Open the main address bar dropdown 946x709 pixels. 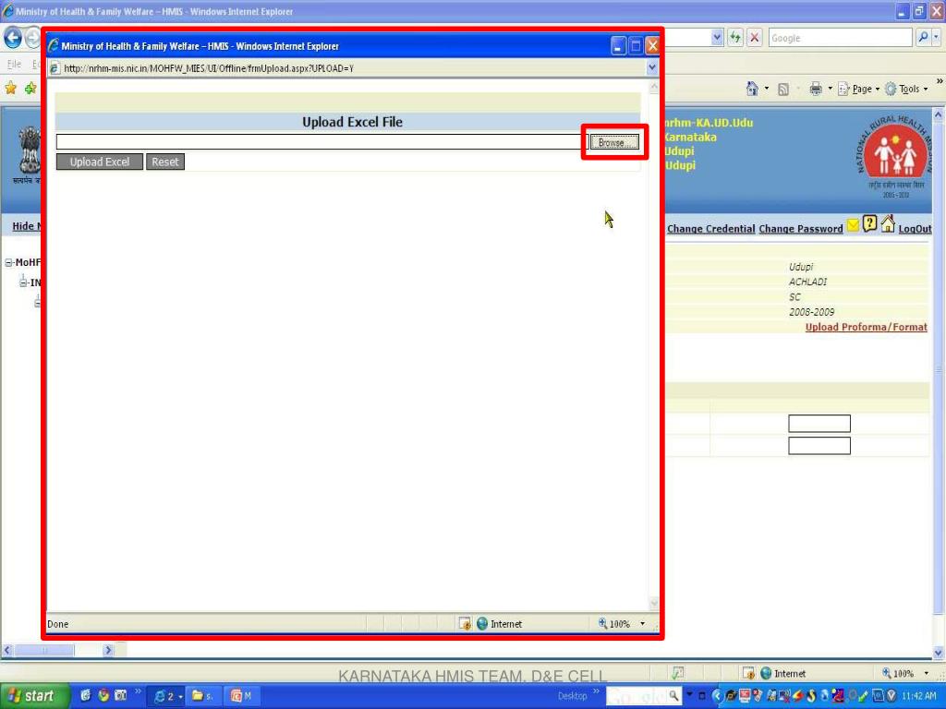tap(717, 37)
